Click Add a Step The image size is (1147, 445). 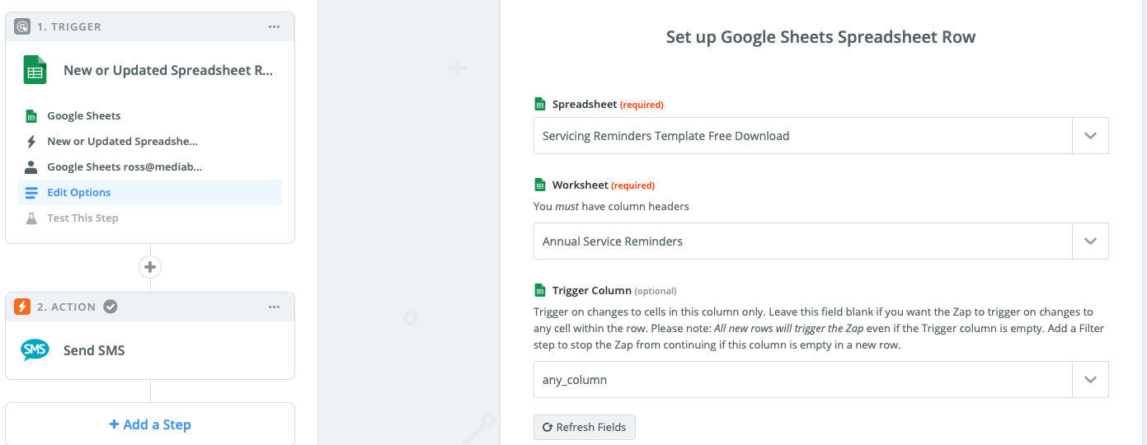(150, 424)
